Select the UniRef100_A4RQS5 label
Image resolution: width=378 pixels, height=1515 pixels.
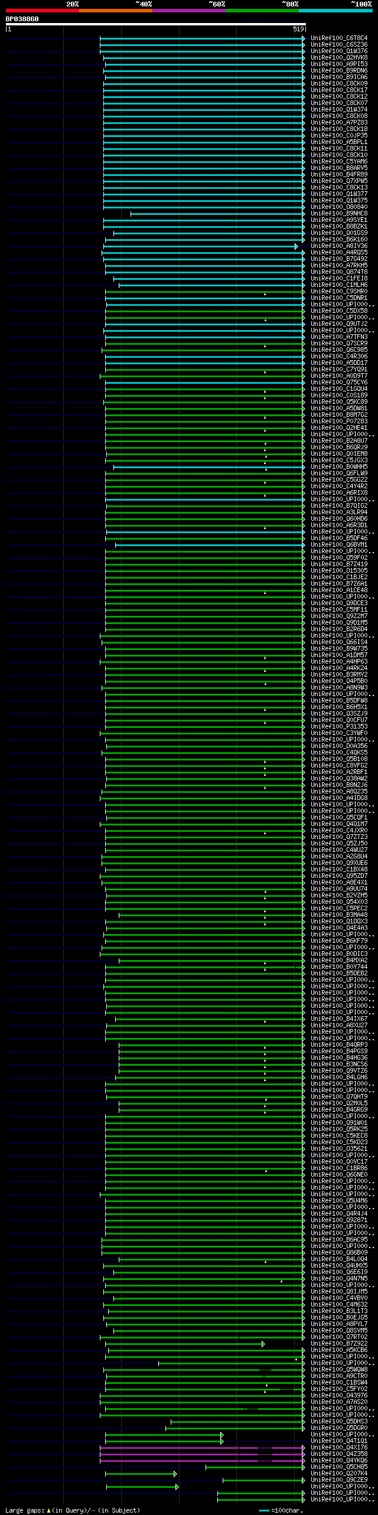pyautogui.click(x=339, y=253)
